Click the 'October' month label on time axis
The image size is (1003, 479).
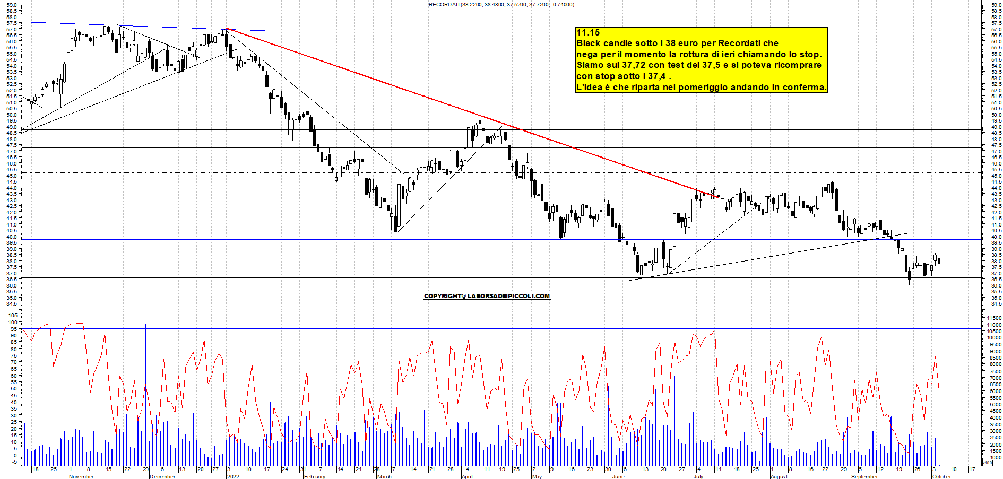[x=942, y=476]
